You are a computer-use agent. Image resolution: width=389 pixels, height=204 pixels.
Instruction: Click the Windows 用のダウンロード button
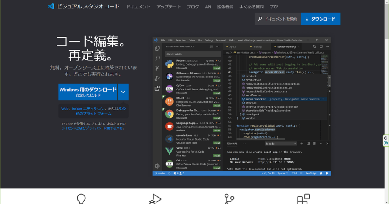[88, 92]
